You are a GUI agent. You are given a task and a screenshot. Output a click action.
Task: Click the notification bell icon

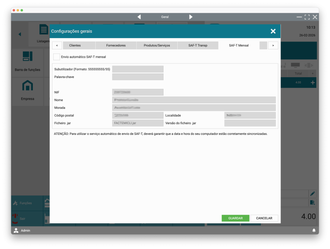click(314, 230)
